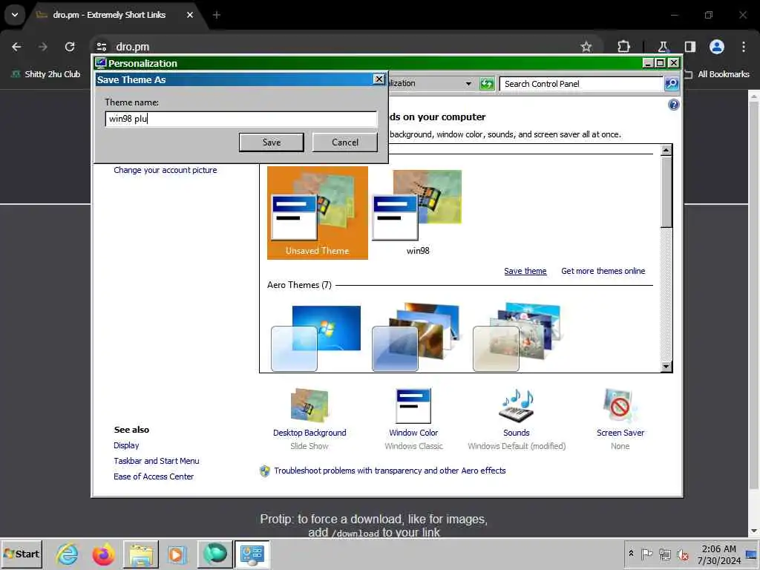Open the volume tray icon
760x570 pixels.
683,554
